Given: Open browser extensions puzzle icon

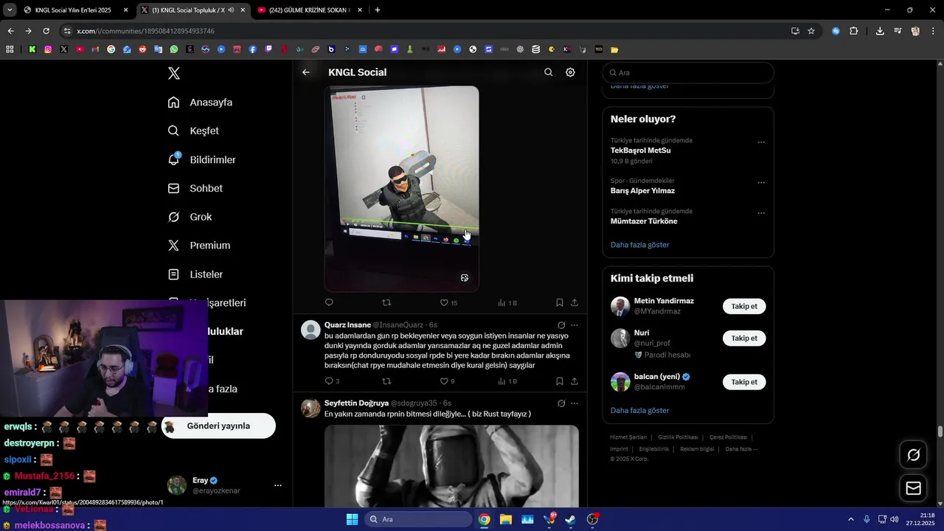Looking at the screenshot, I should 854,31.
